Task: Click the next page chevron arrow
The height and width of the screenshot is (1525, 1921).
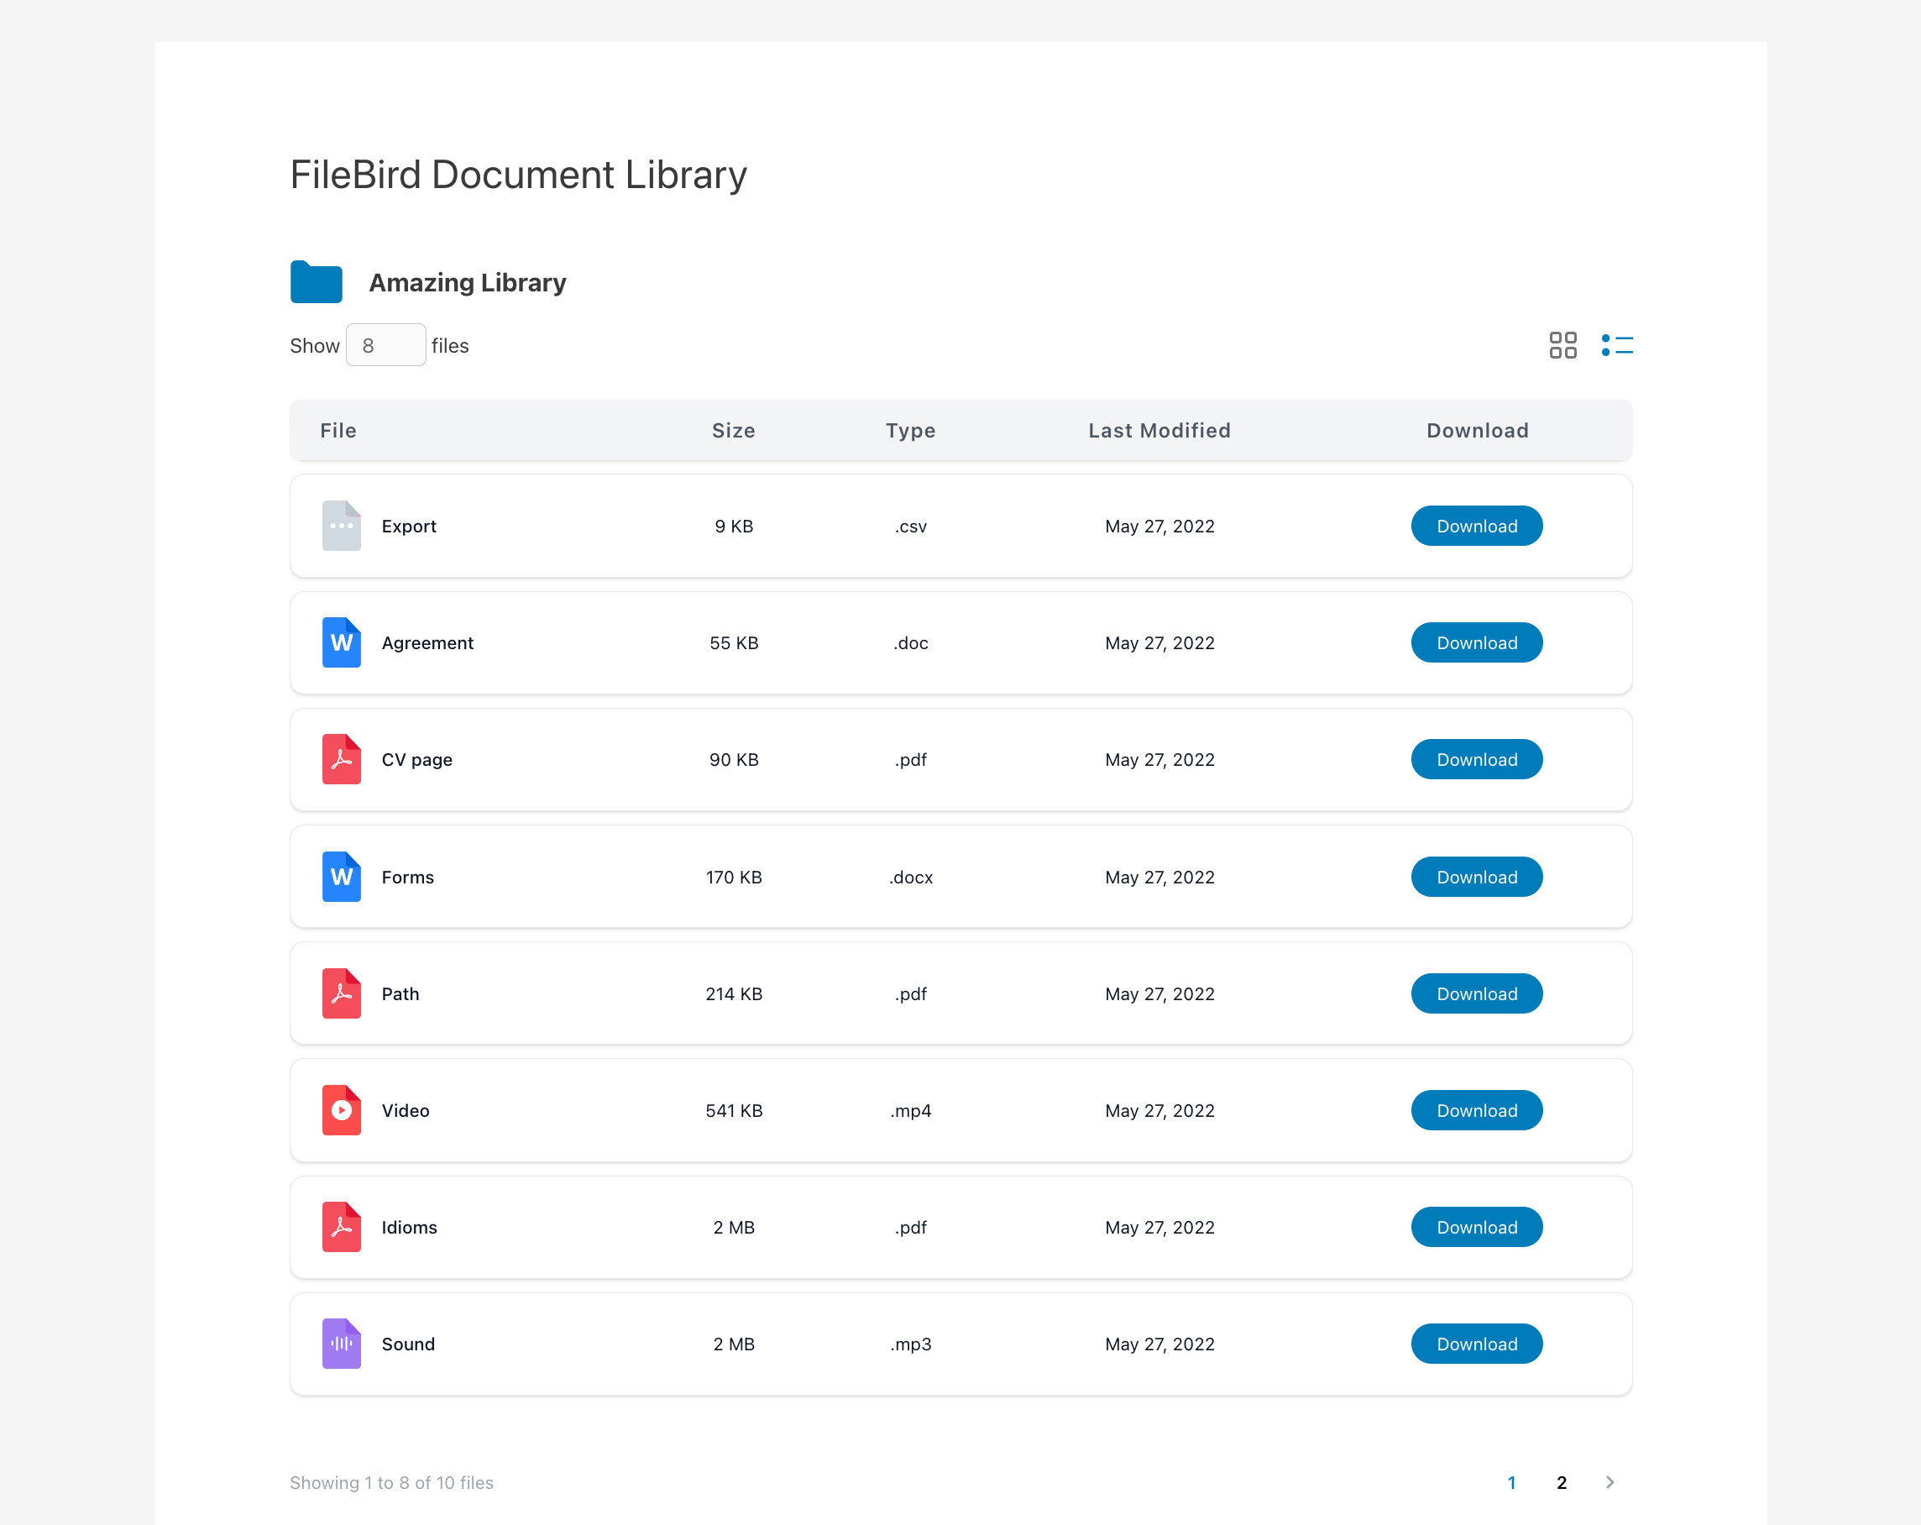Action: [x=1610, y=1482]
